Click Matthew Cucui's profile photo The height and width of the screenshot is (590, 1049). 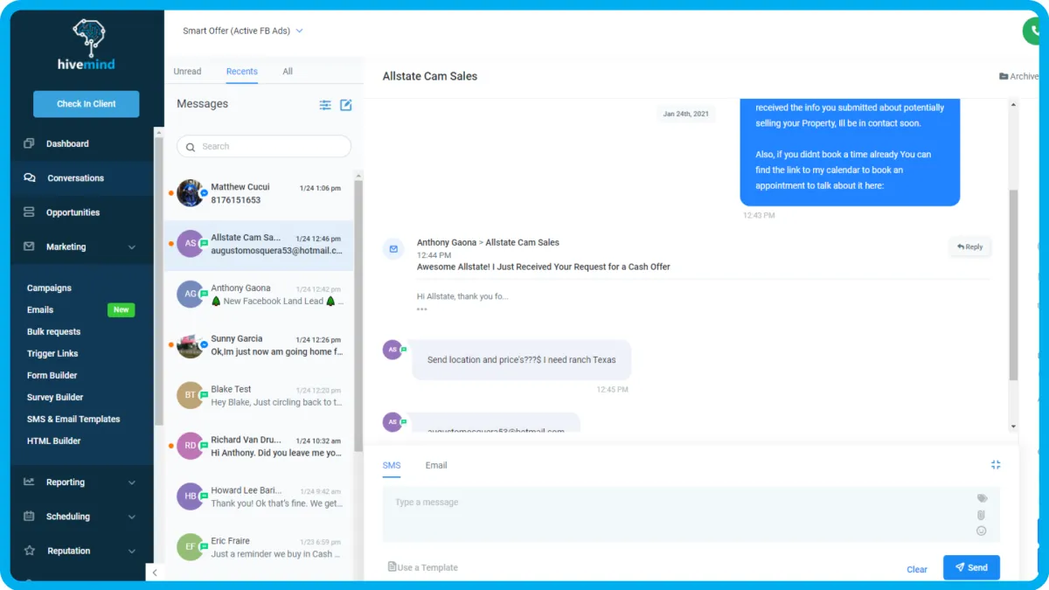pos(191,193)
